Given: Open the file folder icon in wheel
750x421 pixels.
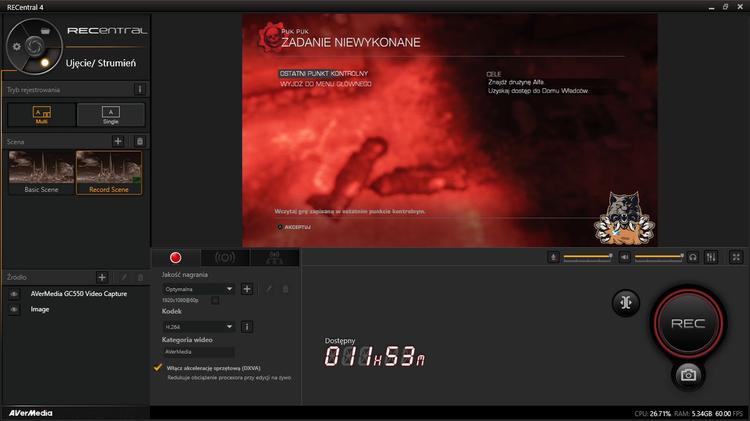Looking at the screenshot, I should (x=45, y=30).
